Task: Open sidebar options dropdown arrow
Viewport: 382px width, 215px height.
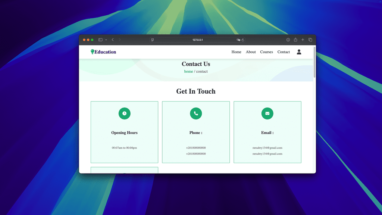Action: (106, 40)
